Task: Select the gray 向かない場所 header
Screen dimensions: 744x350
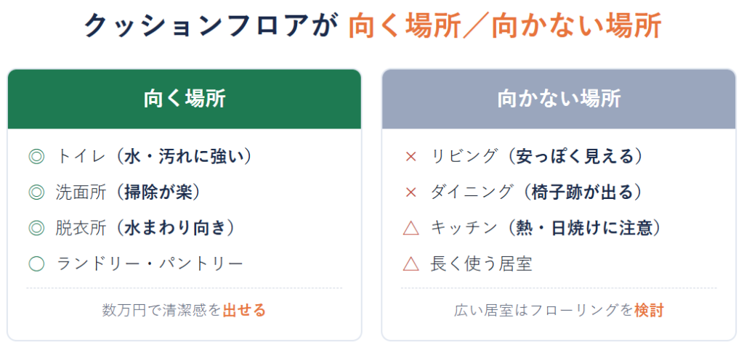Action: pos(559,99)
